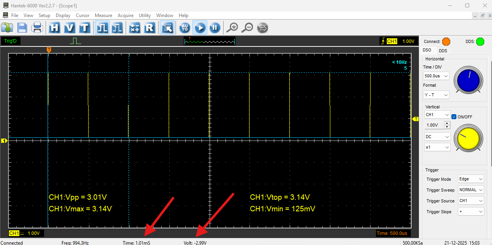
Task: Select the V vertical settings icon
Action: pyautogui.click(x=70, y=27)
